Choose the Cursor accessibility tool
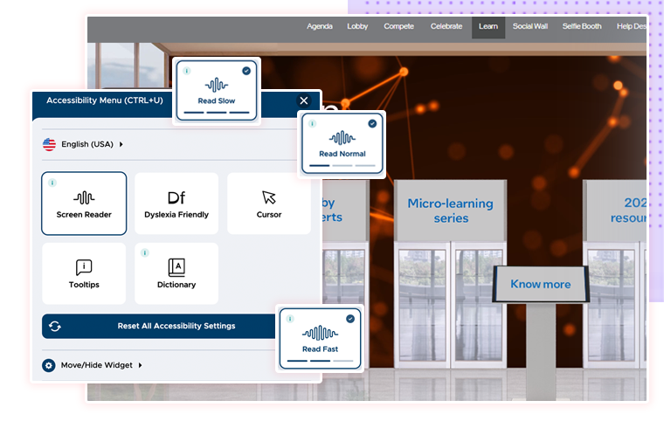The image size is (664, 428). (269, 204)
